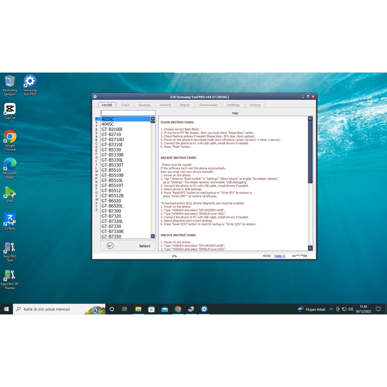Open Task View from the taskbar

tap(125, 309)
